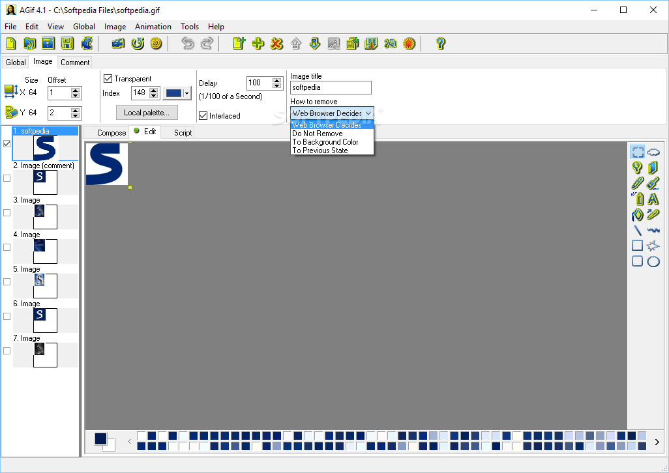Choose Do Not Remove option
Viewport: 669px width, 473px height.
point(332,134)
